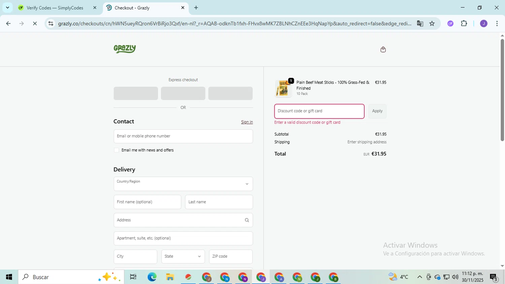The width and height of the screenshot is (505, 284).
Task: Click the Sign in link
Action: coord(247,122)
